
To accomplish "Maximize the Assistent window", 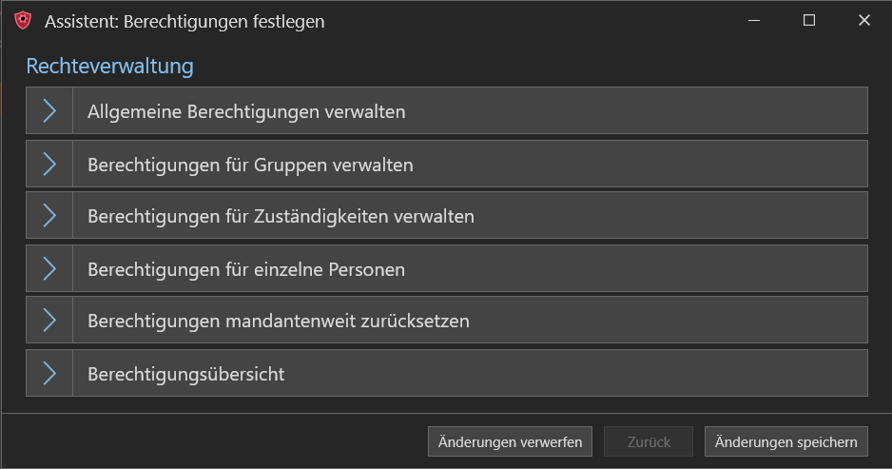I will (x=809, y=21).
